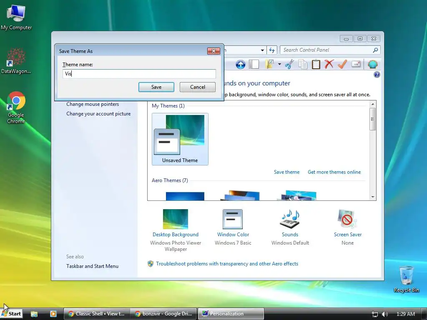The width and height of the screenshot is (427, 320).
Task: Maximize the Personalization window
Action: [x=360, y=39]
